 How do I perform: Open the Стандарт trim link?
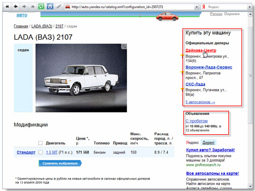click(26, 152)
